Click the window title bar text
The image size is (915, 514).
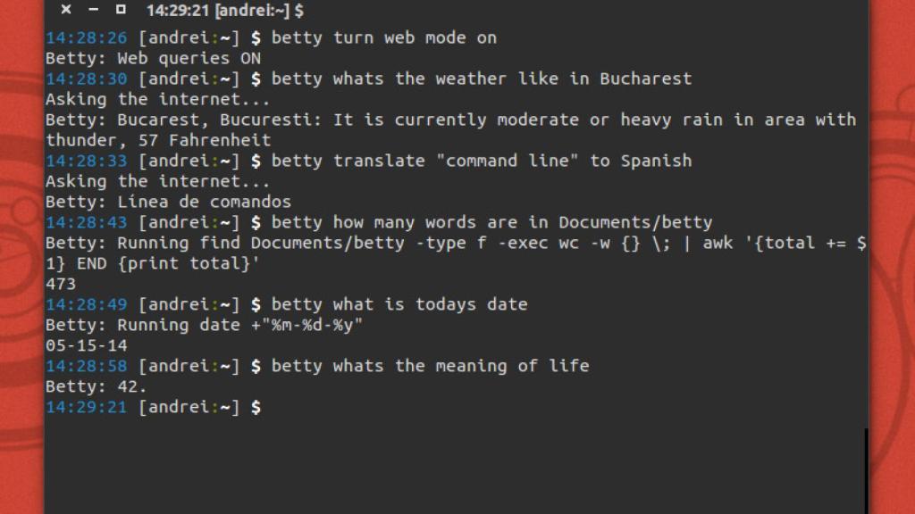pos(224,11)
